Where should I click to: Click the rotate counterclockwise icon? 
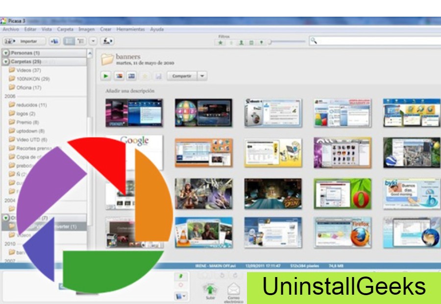[222, 276]
